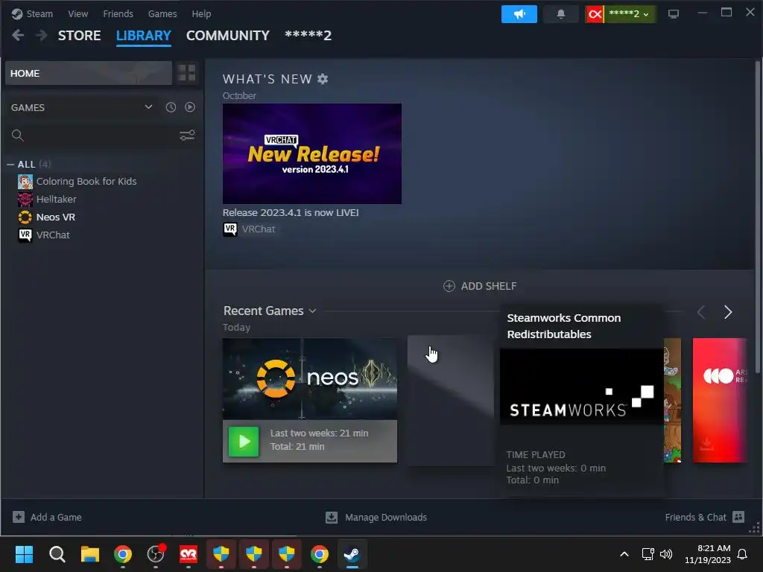
Task: Click the forward navigation arrow
Action: [x=42, y=35]
